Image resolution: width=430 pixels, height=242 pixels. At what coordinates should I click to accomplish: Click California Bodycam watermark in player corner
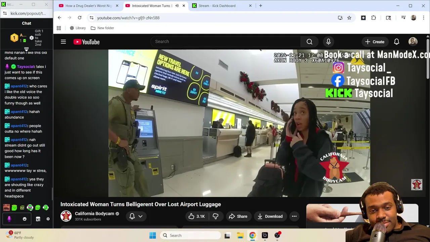click(417, 185)
